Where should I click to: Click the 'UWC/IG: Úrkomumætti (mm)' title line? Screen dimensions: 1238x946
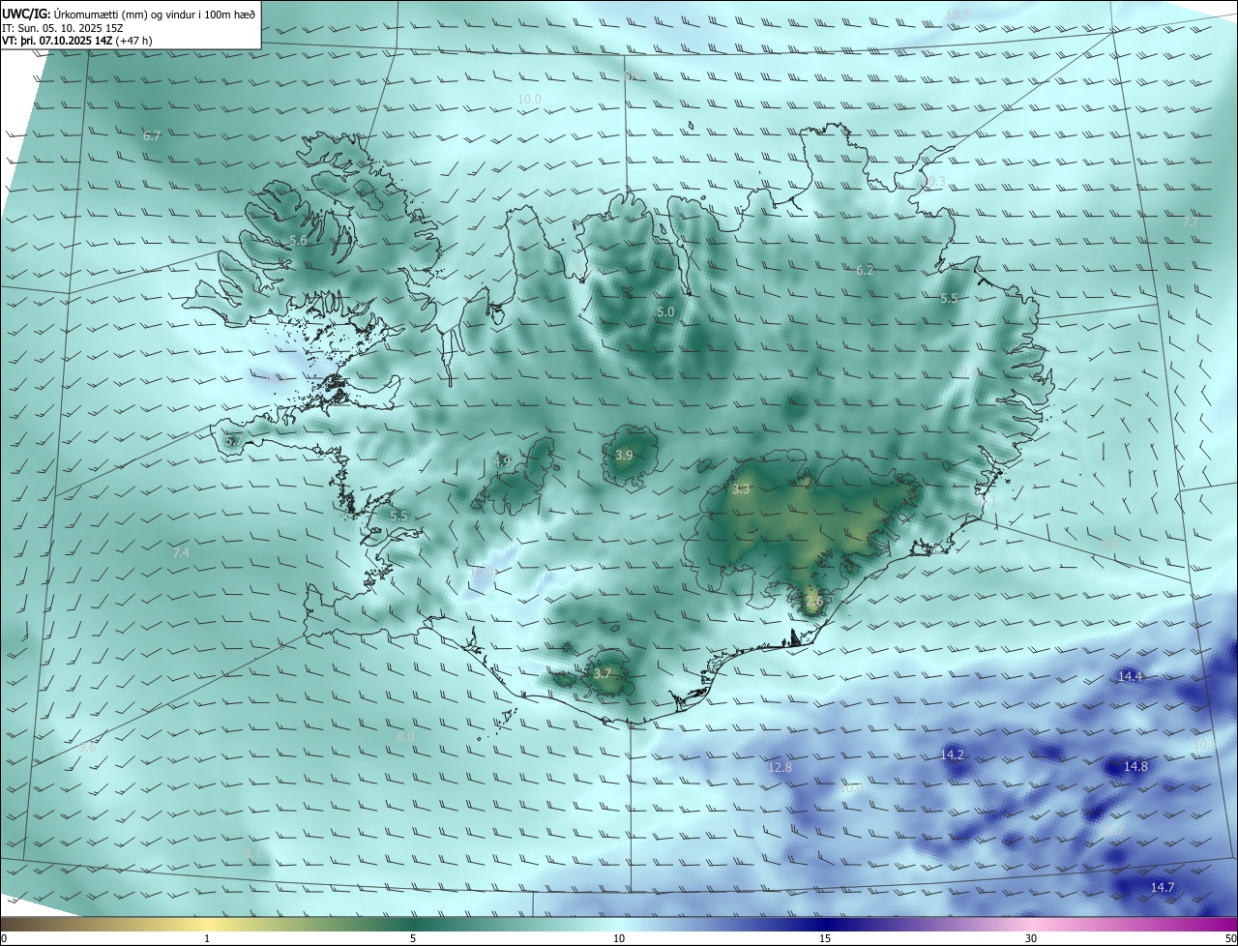129,14
